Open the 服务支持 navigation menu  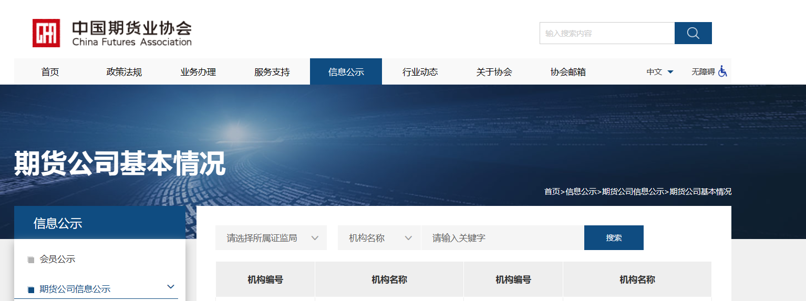tap(272, 72)
